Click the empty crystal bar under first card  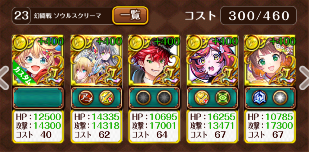38,98
